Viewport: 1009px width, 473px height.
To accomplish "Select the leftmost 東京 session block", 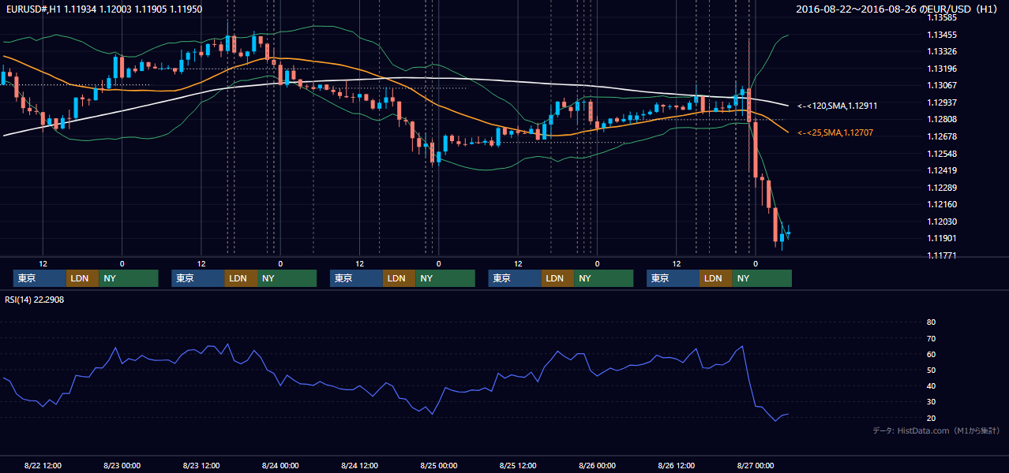I will click(39, 278).
